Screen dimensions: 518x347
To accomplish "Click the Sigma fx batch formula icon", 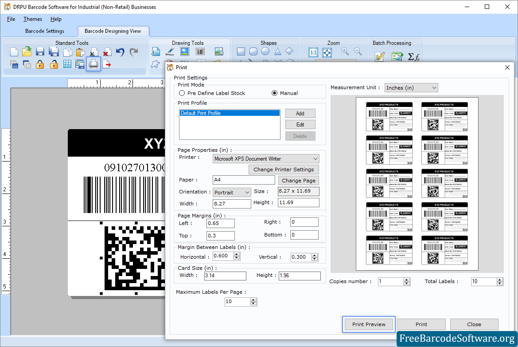I will (x=413, y=57).
